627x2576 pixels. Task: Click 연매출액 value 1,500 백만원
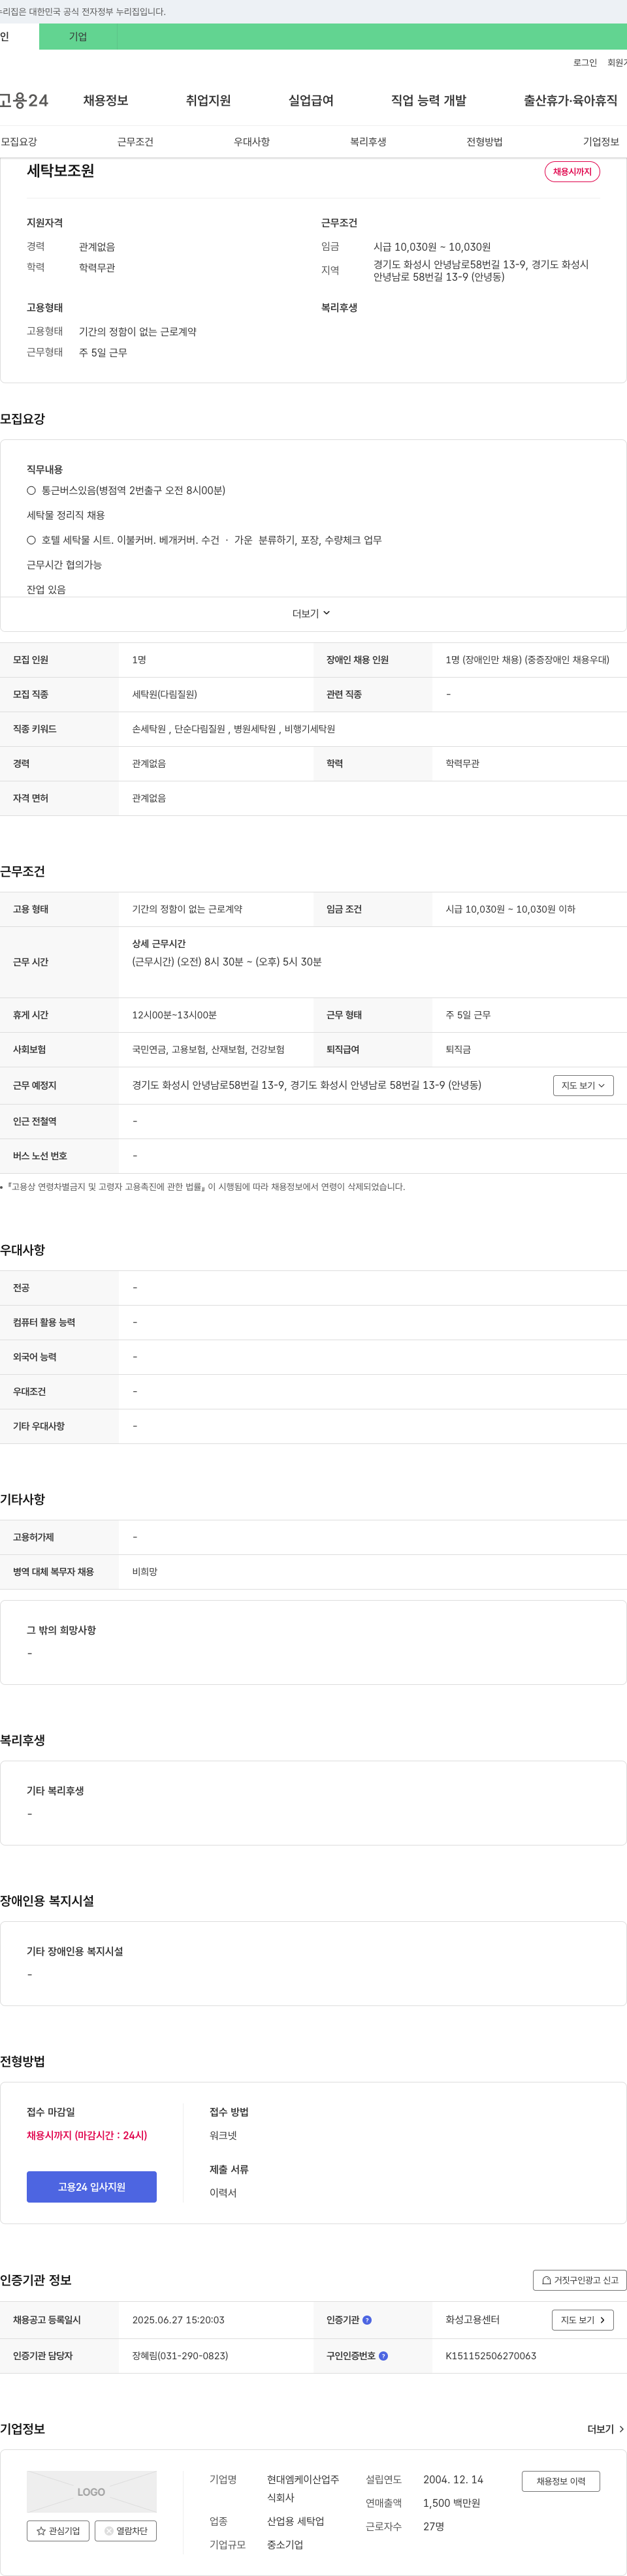pos(451,2503)
